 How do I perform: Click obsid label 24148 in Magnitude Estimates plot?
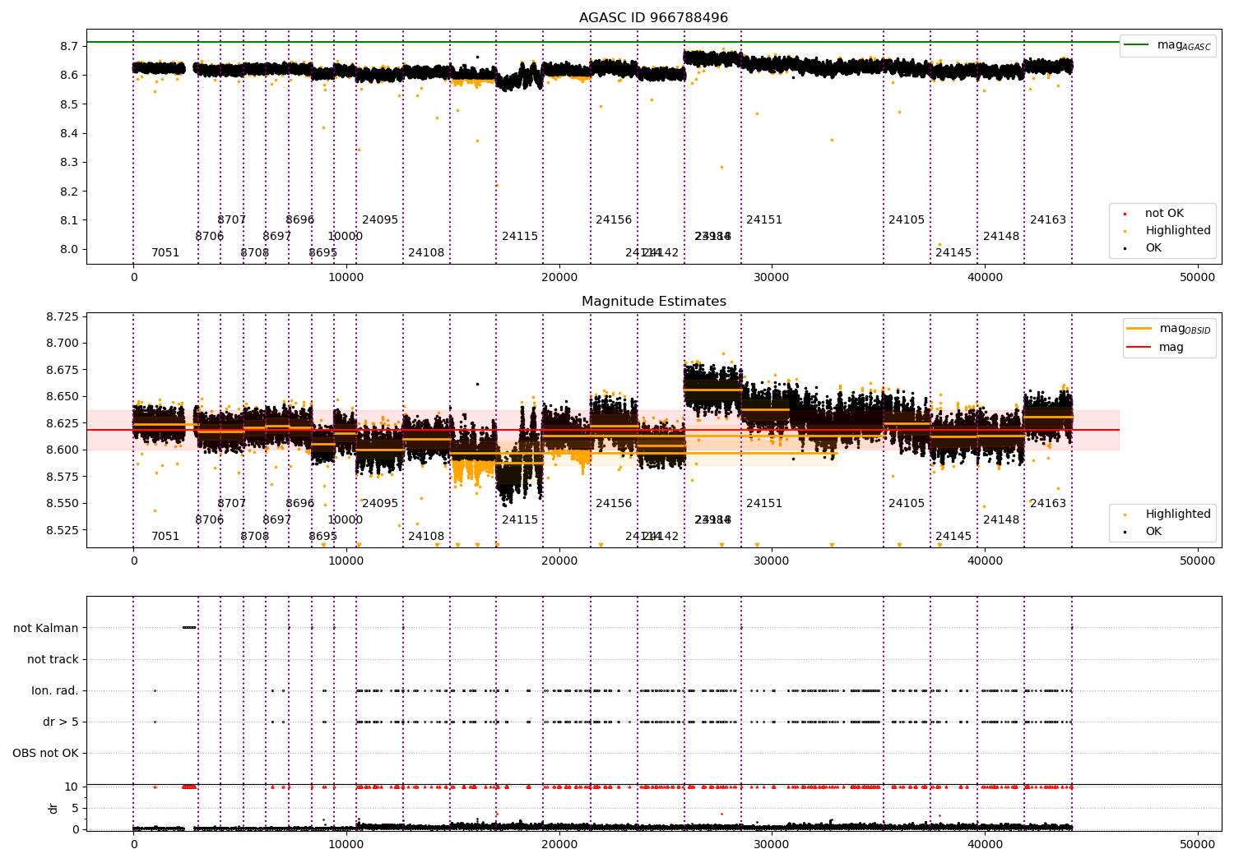[1001, 520]
